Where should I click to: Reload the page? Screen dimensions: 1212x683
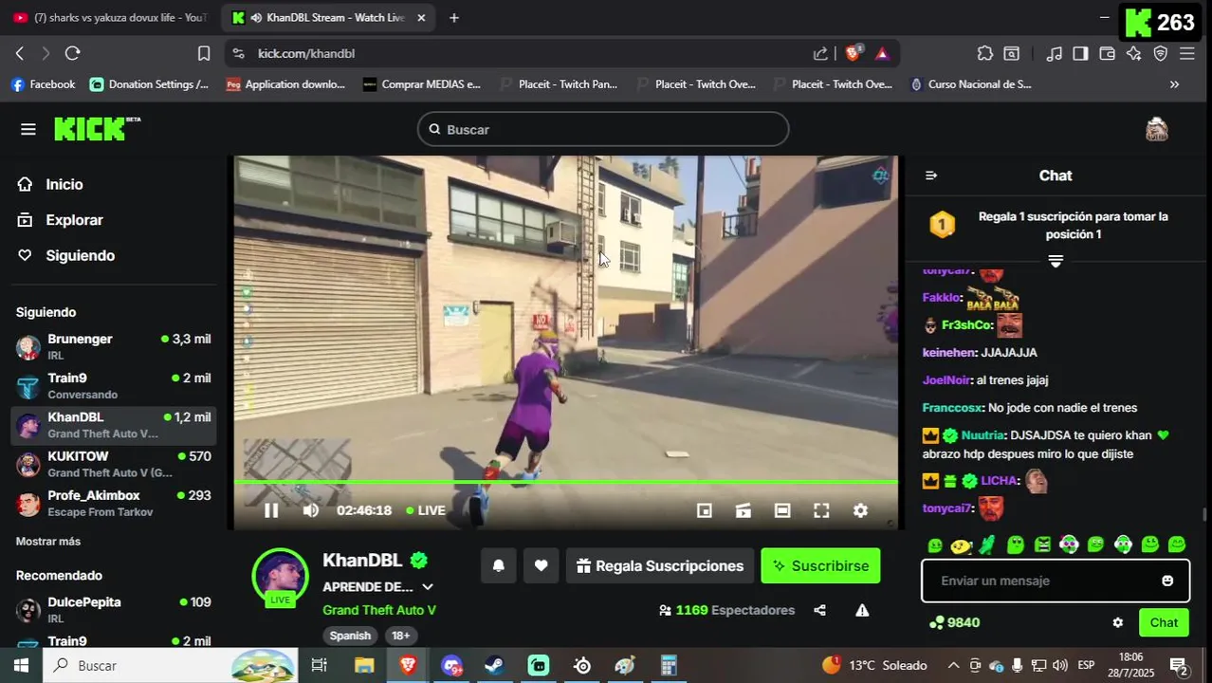[x=73, y=53]
